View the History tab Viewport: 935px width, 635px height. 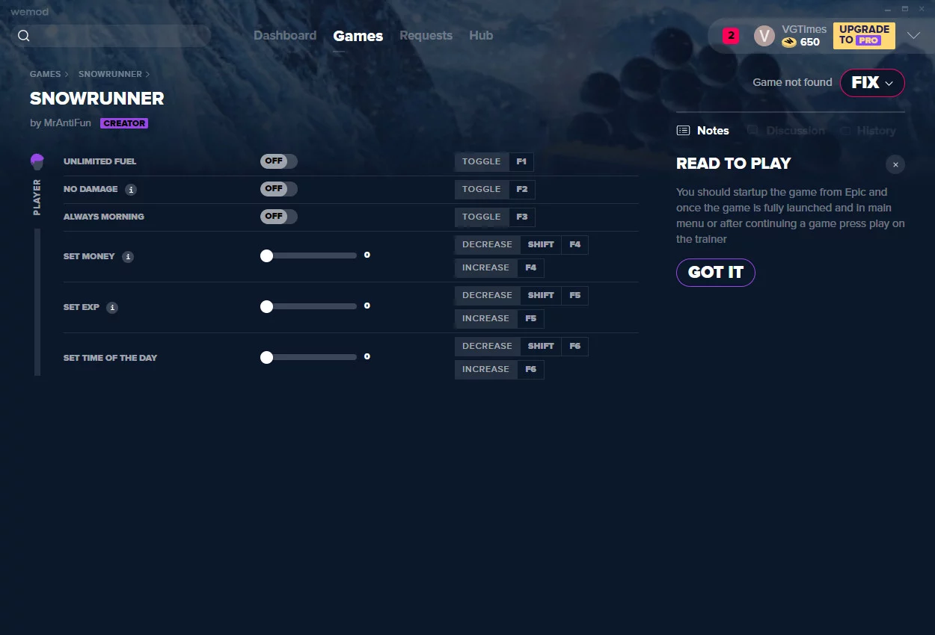tap(876, 131)
